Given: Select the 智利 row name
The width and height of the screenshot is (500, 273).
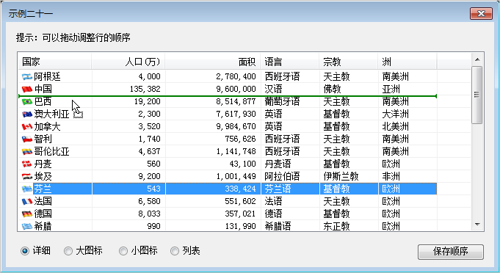Looking at the screenshot, I should pos(43,139).
